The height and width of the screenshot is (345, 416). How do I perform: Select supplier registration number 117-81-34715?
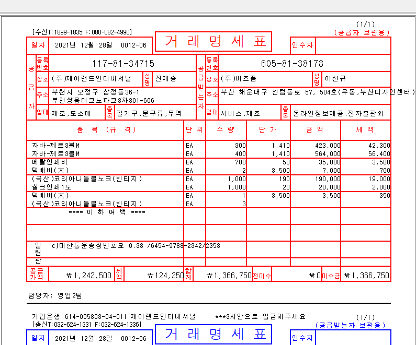point(123,64)
